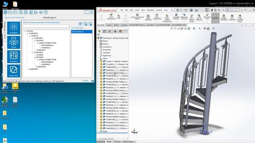Click Update Speedpak
The height and width of the screenshot is (143, 255).
coord(224,17)
